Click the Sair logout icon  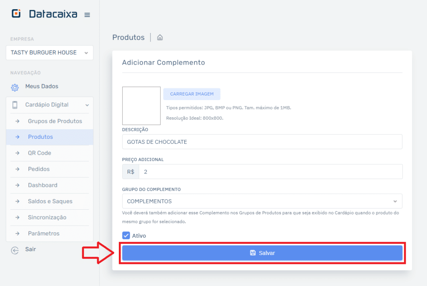point(15,250)
